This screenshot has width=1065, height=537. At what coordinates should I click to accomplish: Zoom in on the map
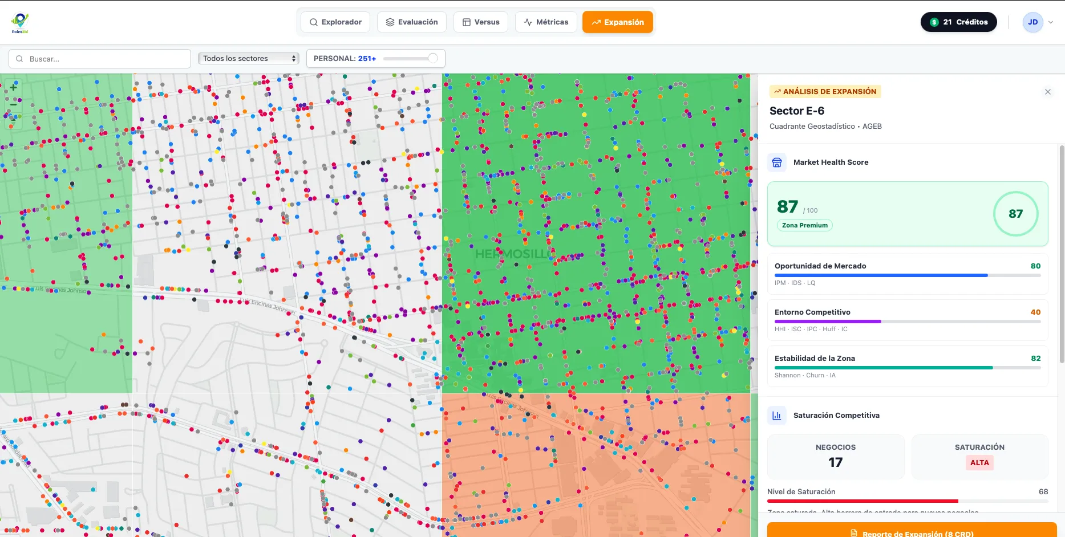click(13, 88)
